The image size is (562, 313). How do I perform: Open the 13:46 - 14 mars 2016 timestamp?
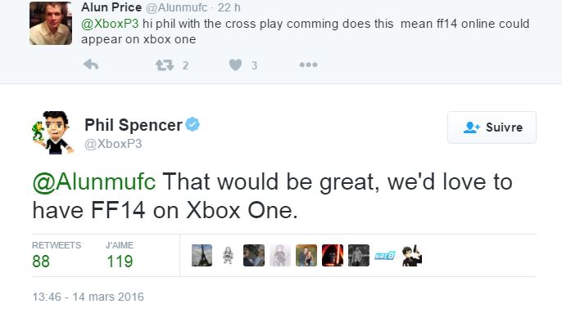point(88,297)
